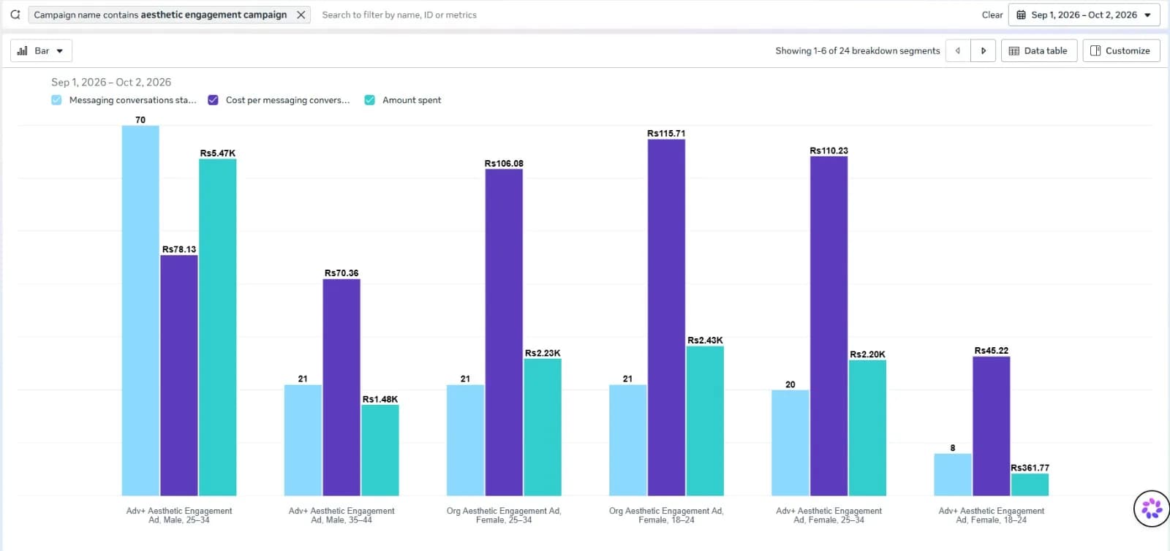Click the Rs106.08 value label
Viewport: 1170px width, 551px height.
[x=504, y=164]
